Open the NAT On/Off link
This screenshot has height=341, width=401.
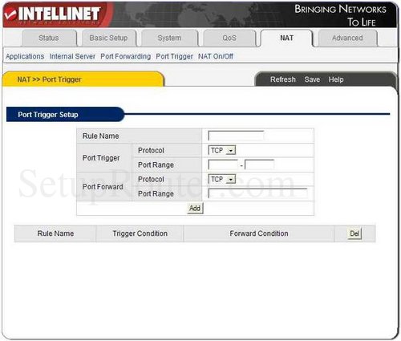click(216, 56)
